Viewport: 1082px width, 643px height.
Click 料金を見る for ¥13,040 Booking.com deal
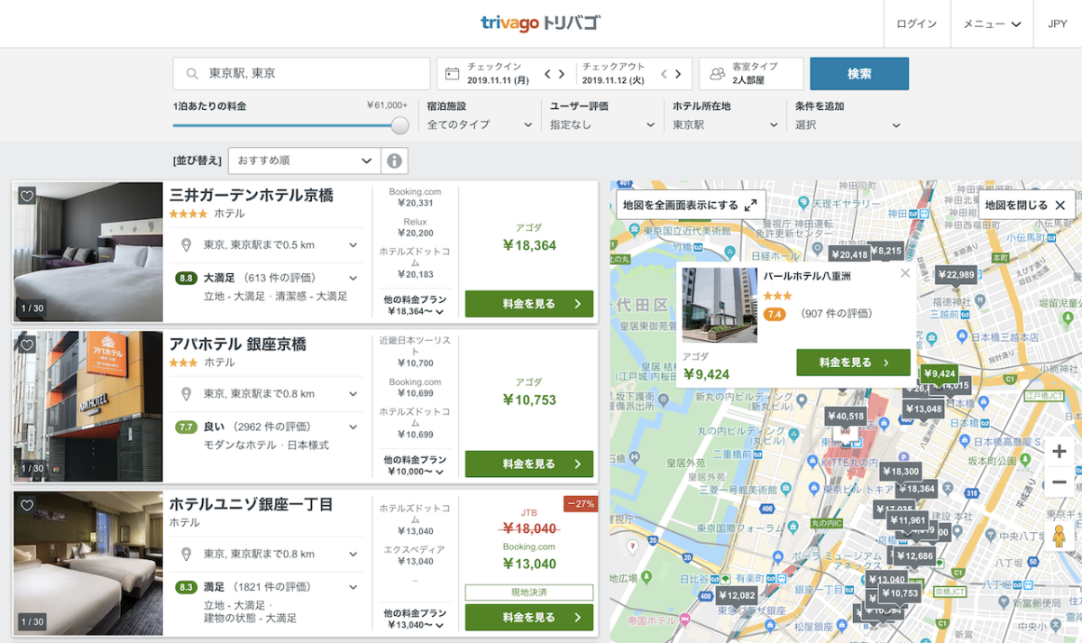click(529, 618)
